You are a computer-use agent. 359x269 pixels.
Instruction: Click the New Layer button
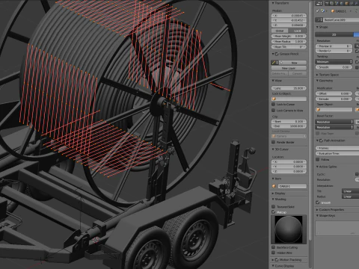289,68
